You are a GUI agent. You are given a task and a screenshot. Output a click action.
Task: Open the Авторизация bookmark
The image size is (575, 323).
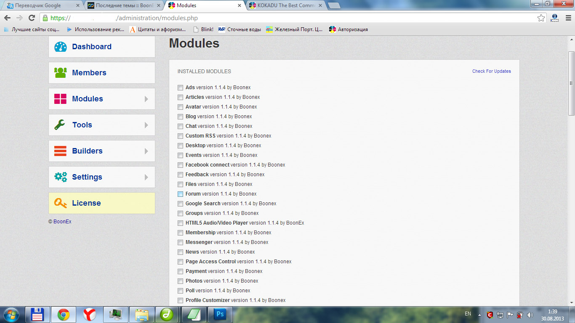pyautogui.click(x=349, y=29)
